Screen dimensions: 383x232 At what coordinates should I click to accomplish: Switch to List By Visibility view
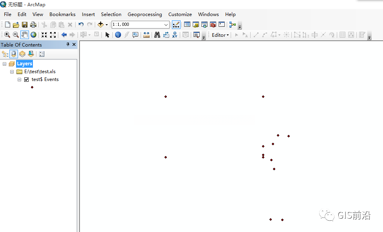22,54
